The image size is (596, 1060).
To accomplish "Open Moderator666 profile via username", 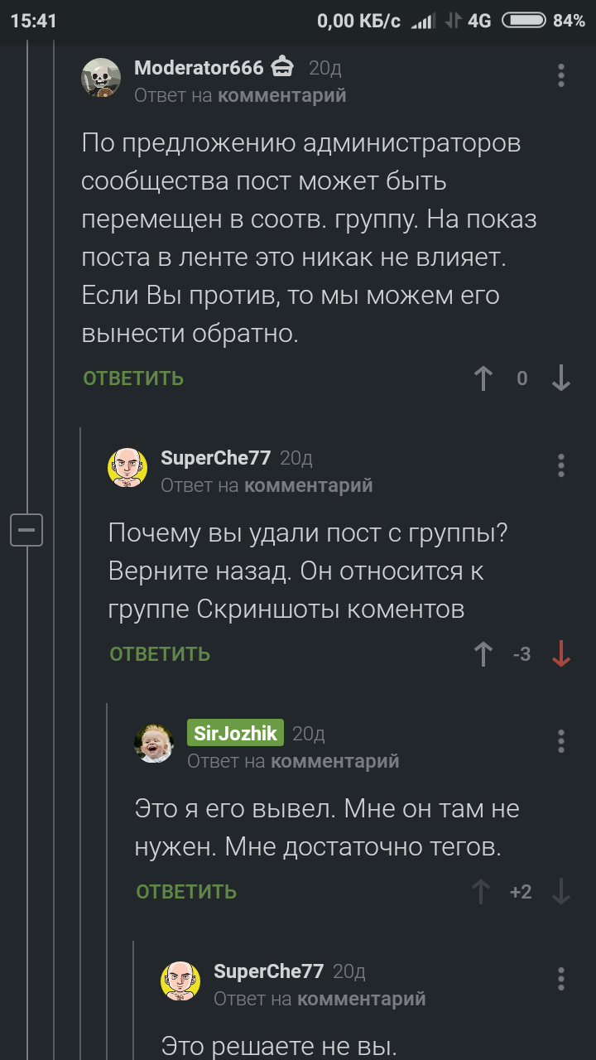I will click(199, 68).
